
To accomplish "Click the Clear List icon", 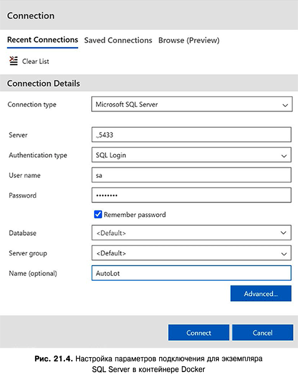I will click(14, 61).
